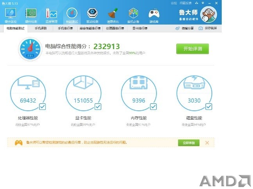Open the 驱动检测 driver detection section
This screenshot has width=253, height=189.
(92, 16)
